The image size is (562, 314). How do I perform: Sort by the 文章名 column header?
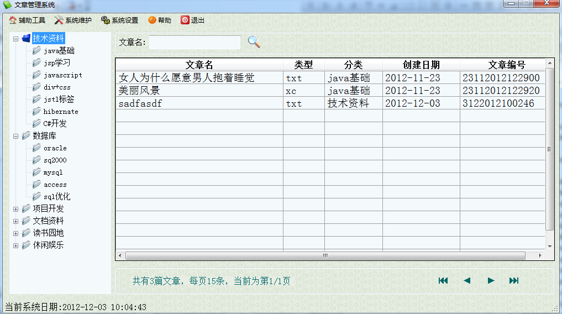tap(199, 65)
